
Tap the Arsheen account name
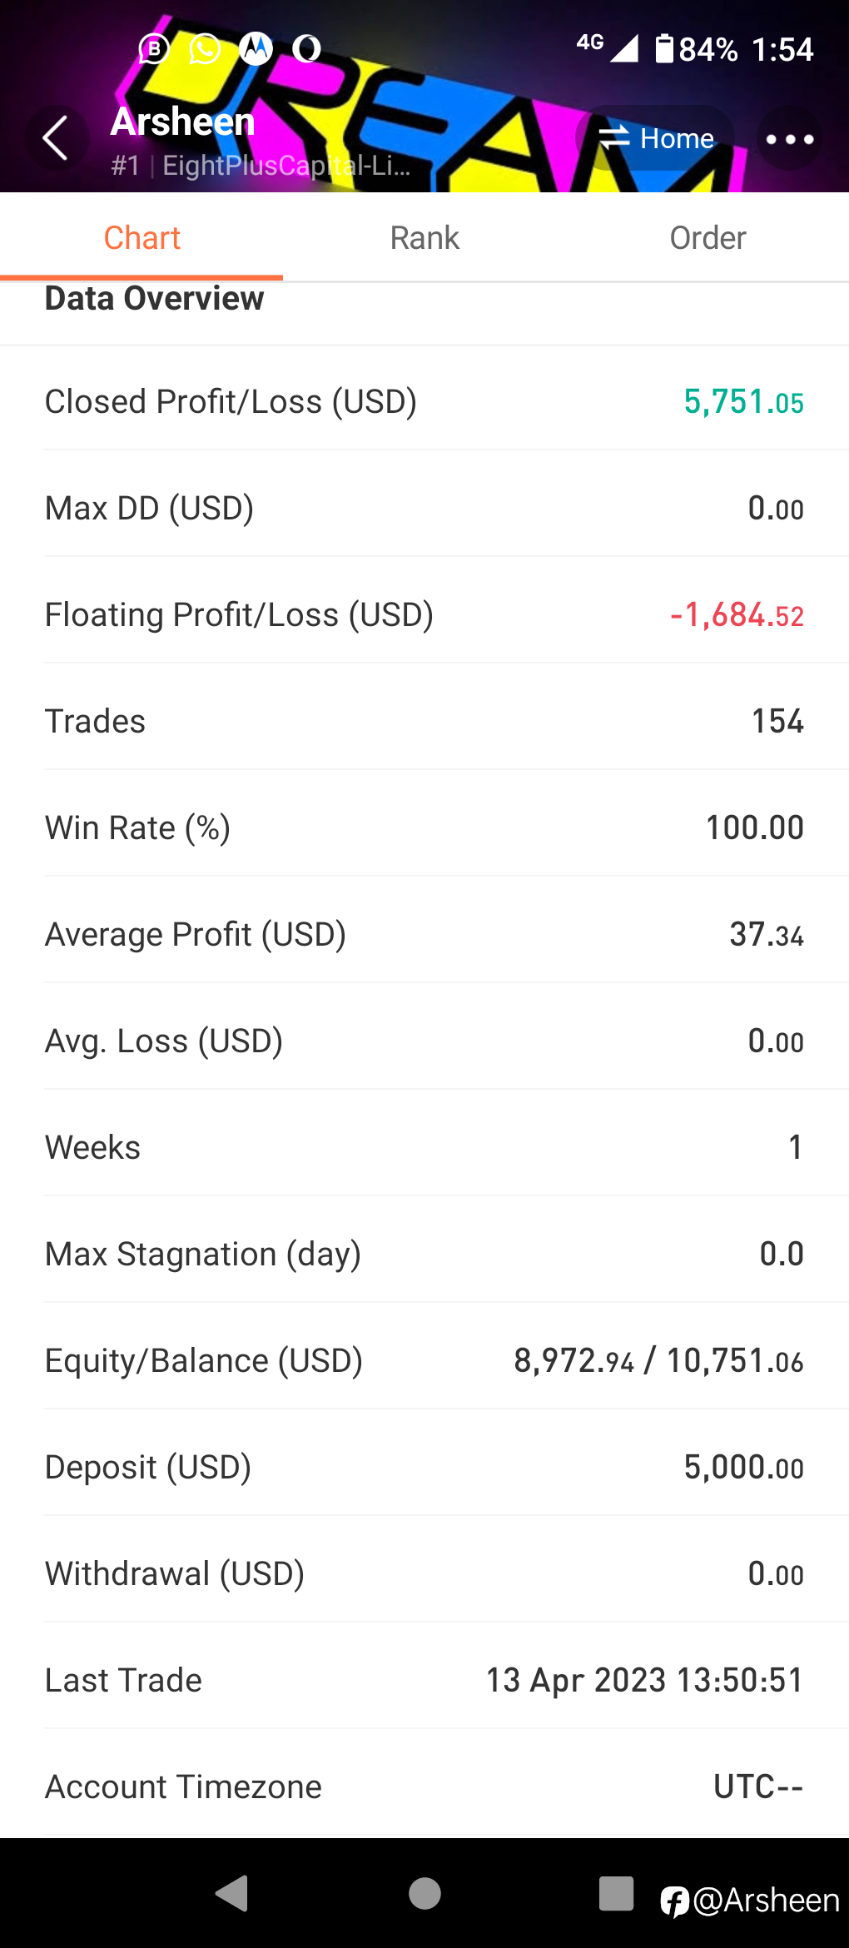point(183,122)
